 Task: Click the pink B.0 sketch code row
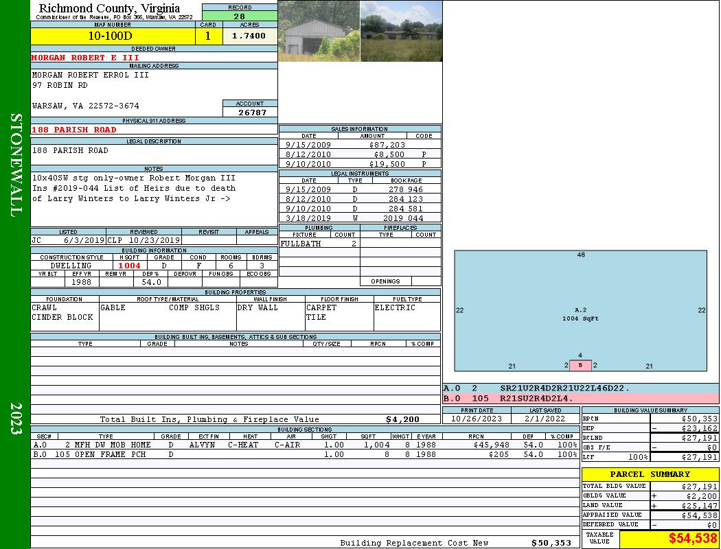click(x=580, y=398)
